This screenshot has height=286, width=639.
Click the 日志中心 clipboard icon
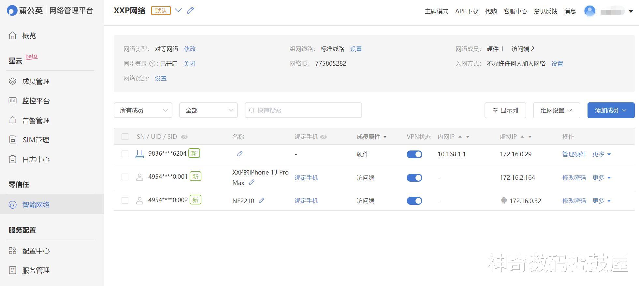(12, 159)
